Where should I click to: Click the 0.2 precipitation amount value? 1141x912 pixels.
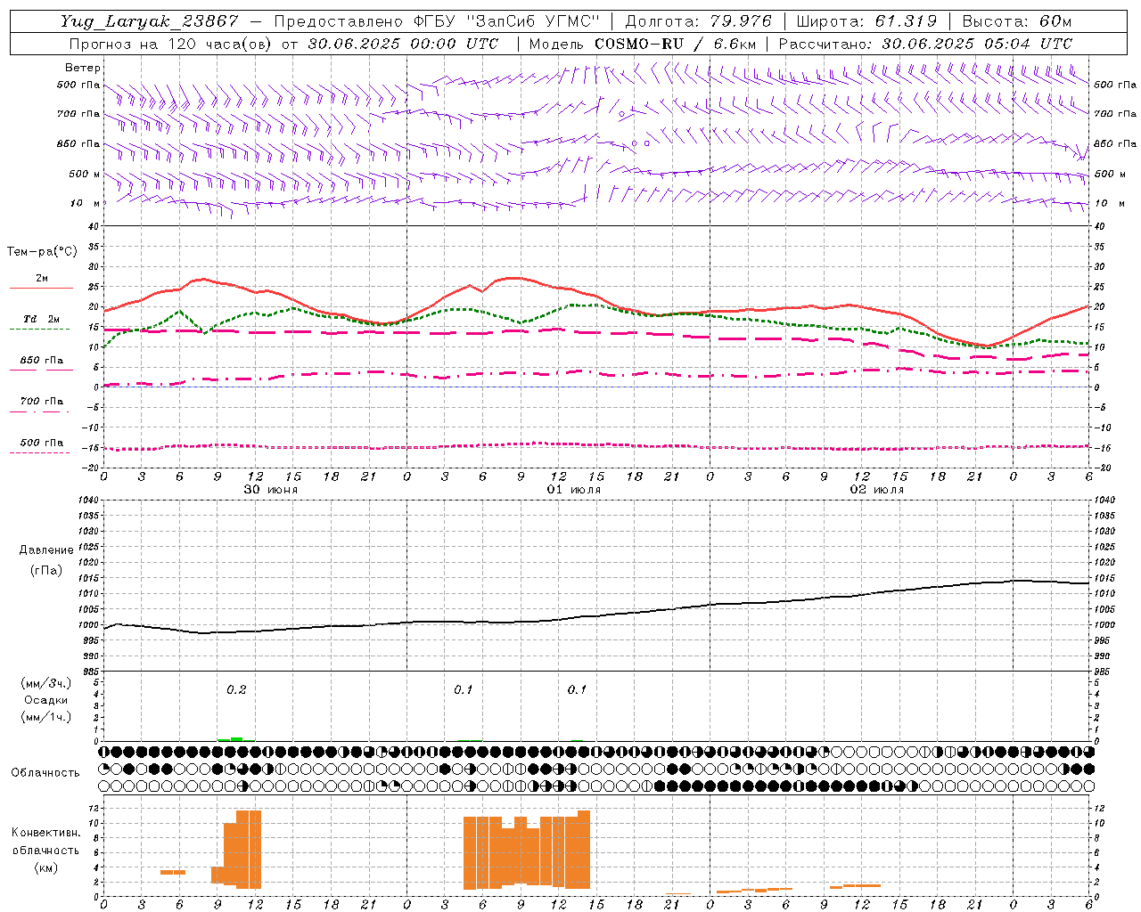pos(236,689)
